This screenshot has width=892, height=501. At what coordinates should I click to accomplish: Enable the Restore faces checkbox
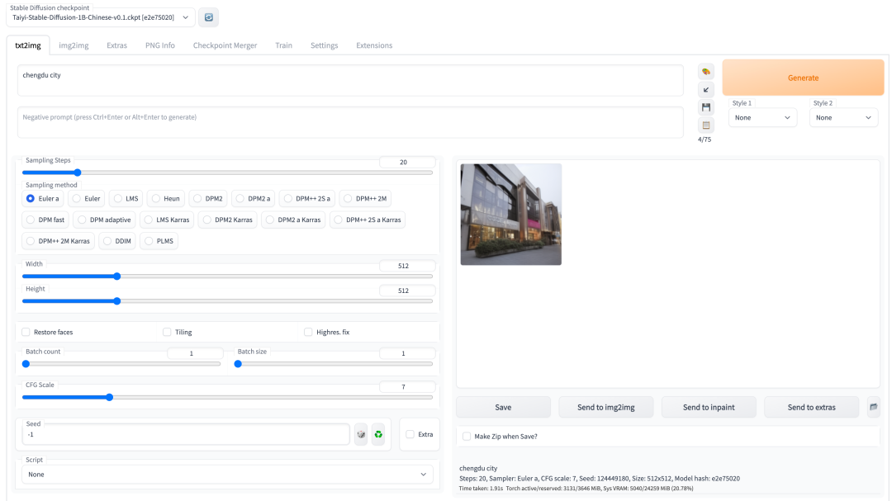[26, 332]
